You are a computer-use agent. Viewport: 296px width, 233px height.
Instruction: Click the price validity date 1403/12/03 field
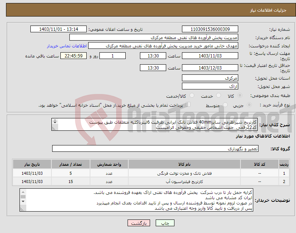click(x=210, y=68)
